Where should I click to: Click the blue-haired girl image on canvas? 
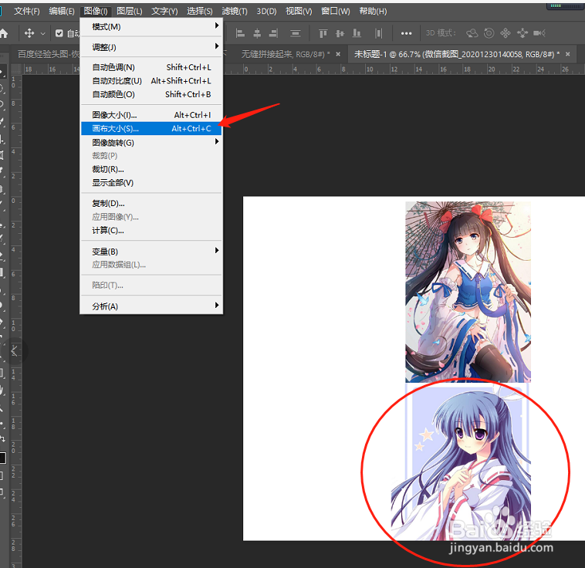click(462, 461)
